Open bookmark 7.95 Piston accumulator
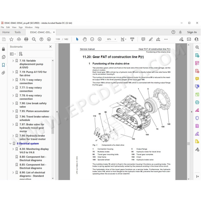This screenshot has width=201, height=201. pos(34,111)
